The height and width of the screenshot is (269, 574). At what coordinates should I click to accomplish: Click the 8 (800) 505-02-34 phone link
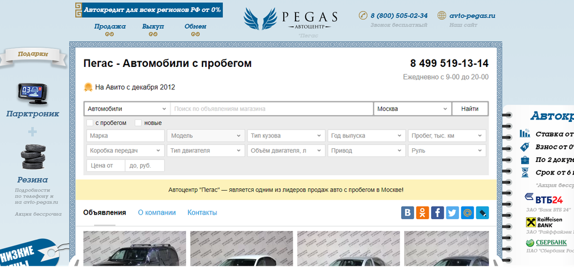[x=399, y=15]
